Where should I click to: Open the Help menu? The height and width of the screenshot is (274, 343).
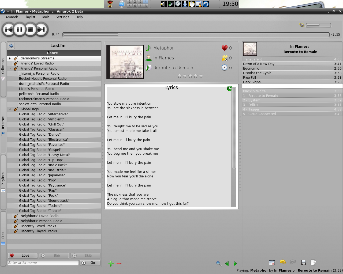click(x=79, y=17)
